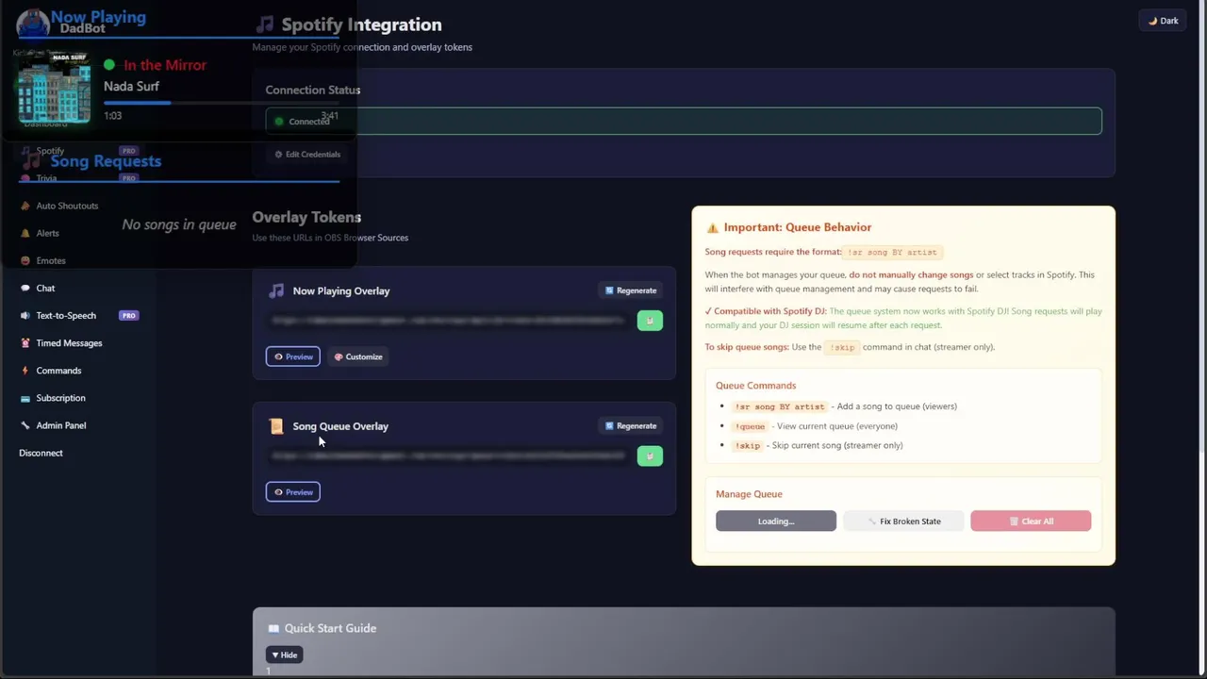
Task: Preview the Now Playing Overlay
Action: 292,356
